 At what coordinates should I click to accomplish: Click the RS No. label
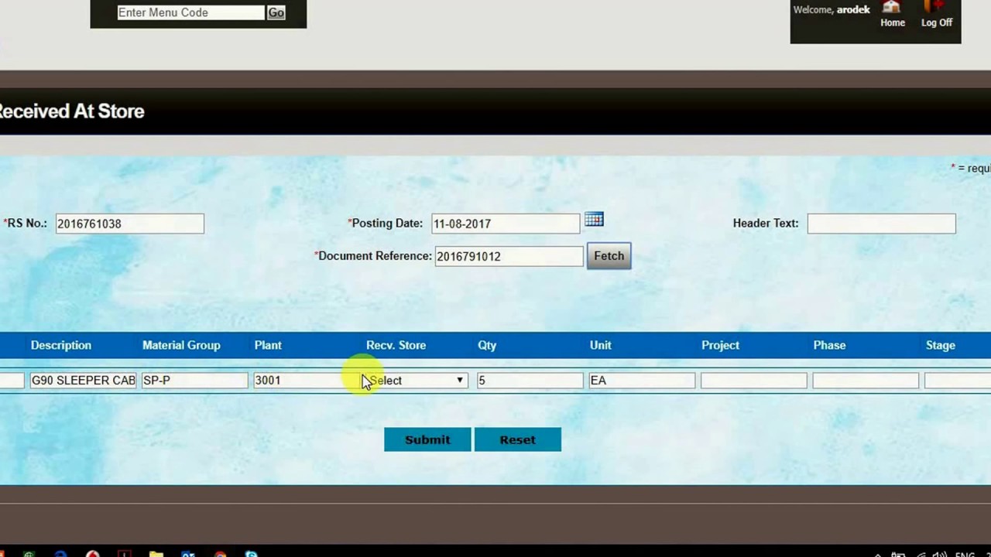[x=25, y=223]
